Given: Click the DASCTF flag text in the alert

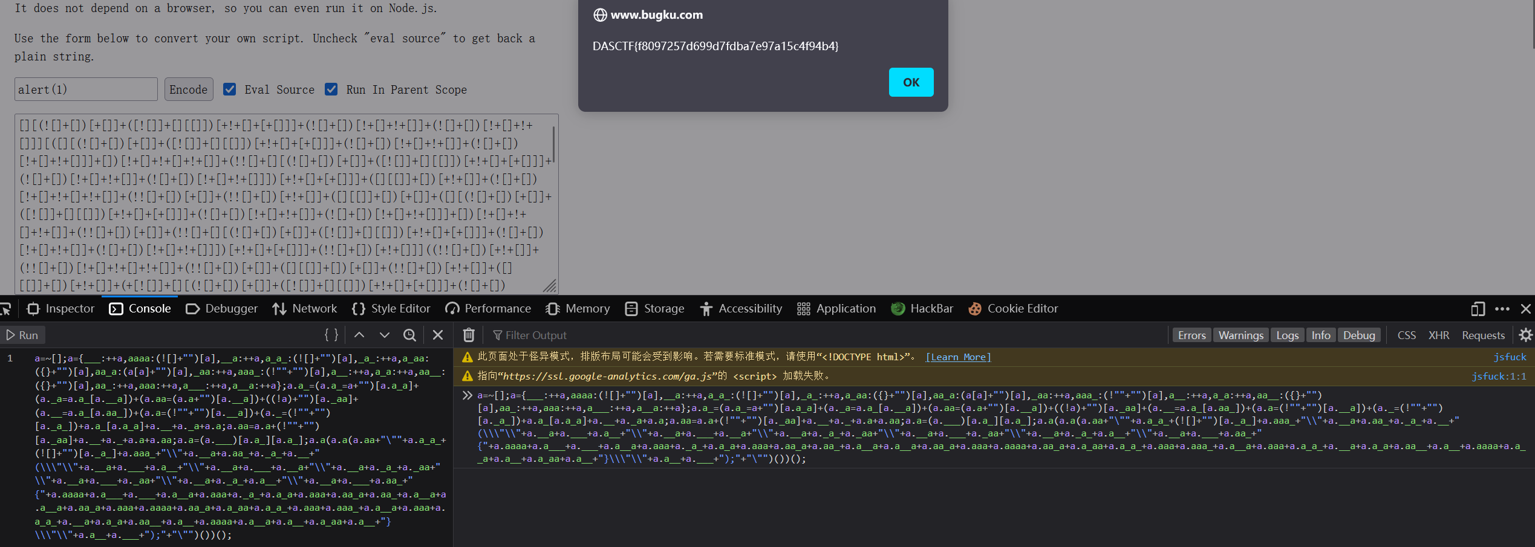Looking at the screenshot, I should (x=715, y=46).
